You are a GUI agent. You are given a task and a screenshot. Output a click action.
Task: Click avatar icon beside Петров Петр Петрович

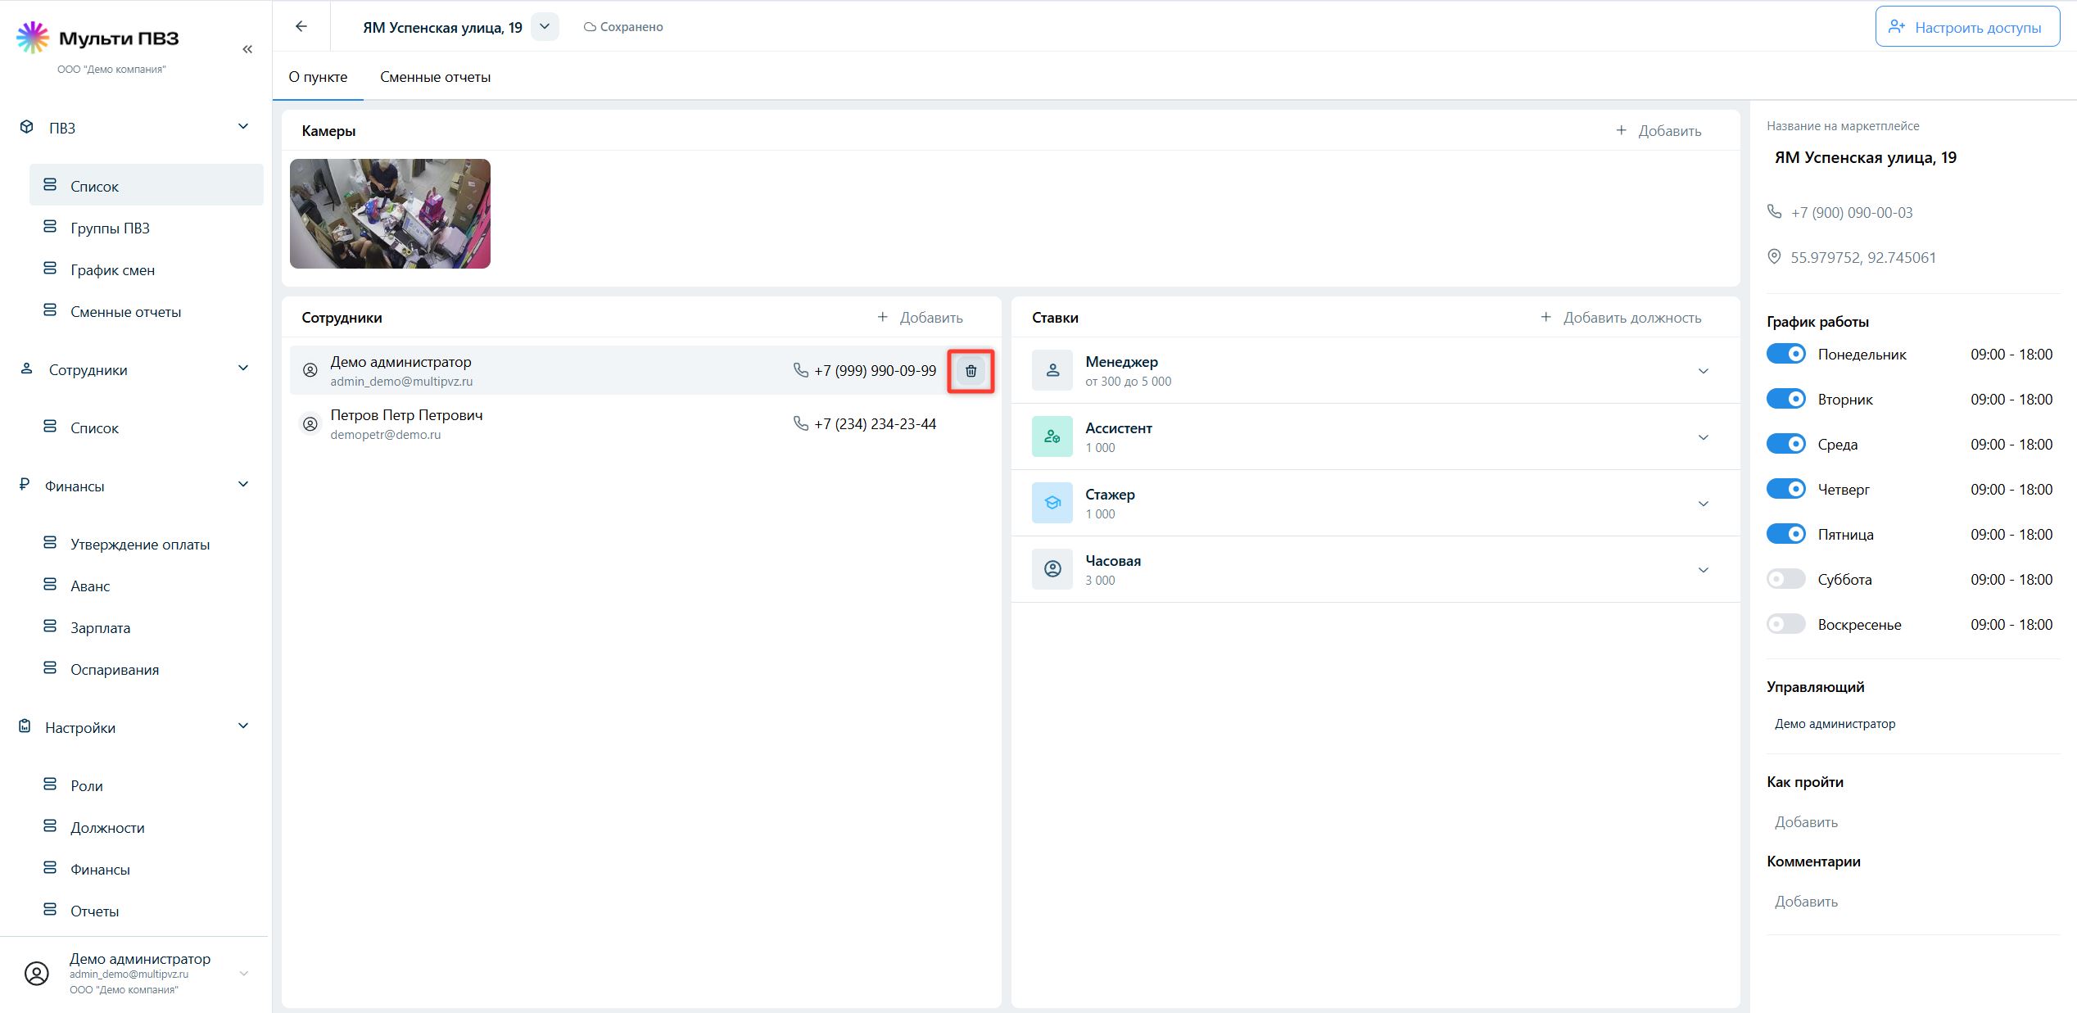pyautogui.click(x=310, y=424)
